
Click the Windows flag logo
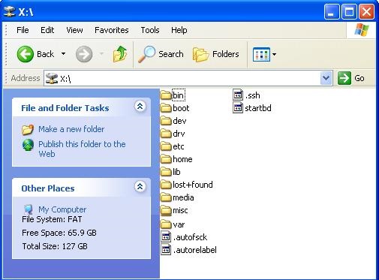pyautogui.click(x=362, y=30)
